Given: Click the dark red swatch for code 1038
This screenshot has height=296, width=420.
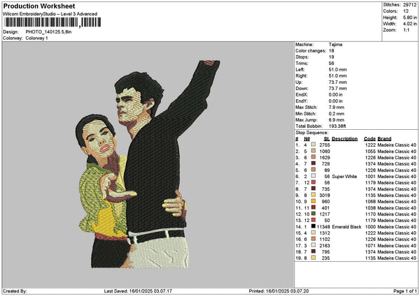Looking at the screenshot, I should coord(313,207).
